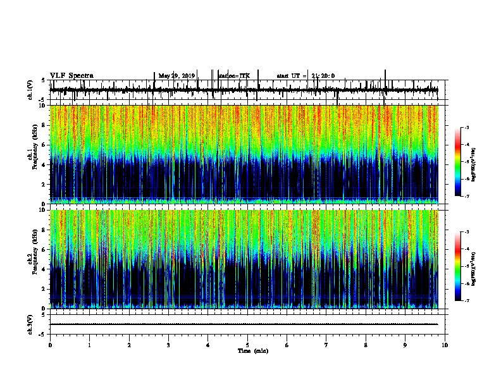Click the ch.2 frequency axis "2" tick label
This screenshot has height=387, width=501.
44,289
